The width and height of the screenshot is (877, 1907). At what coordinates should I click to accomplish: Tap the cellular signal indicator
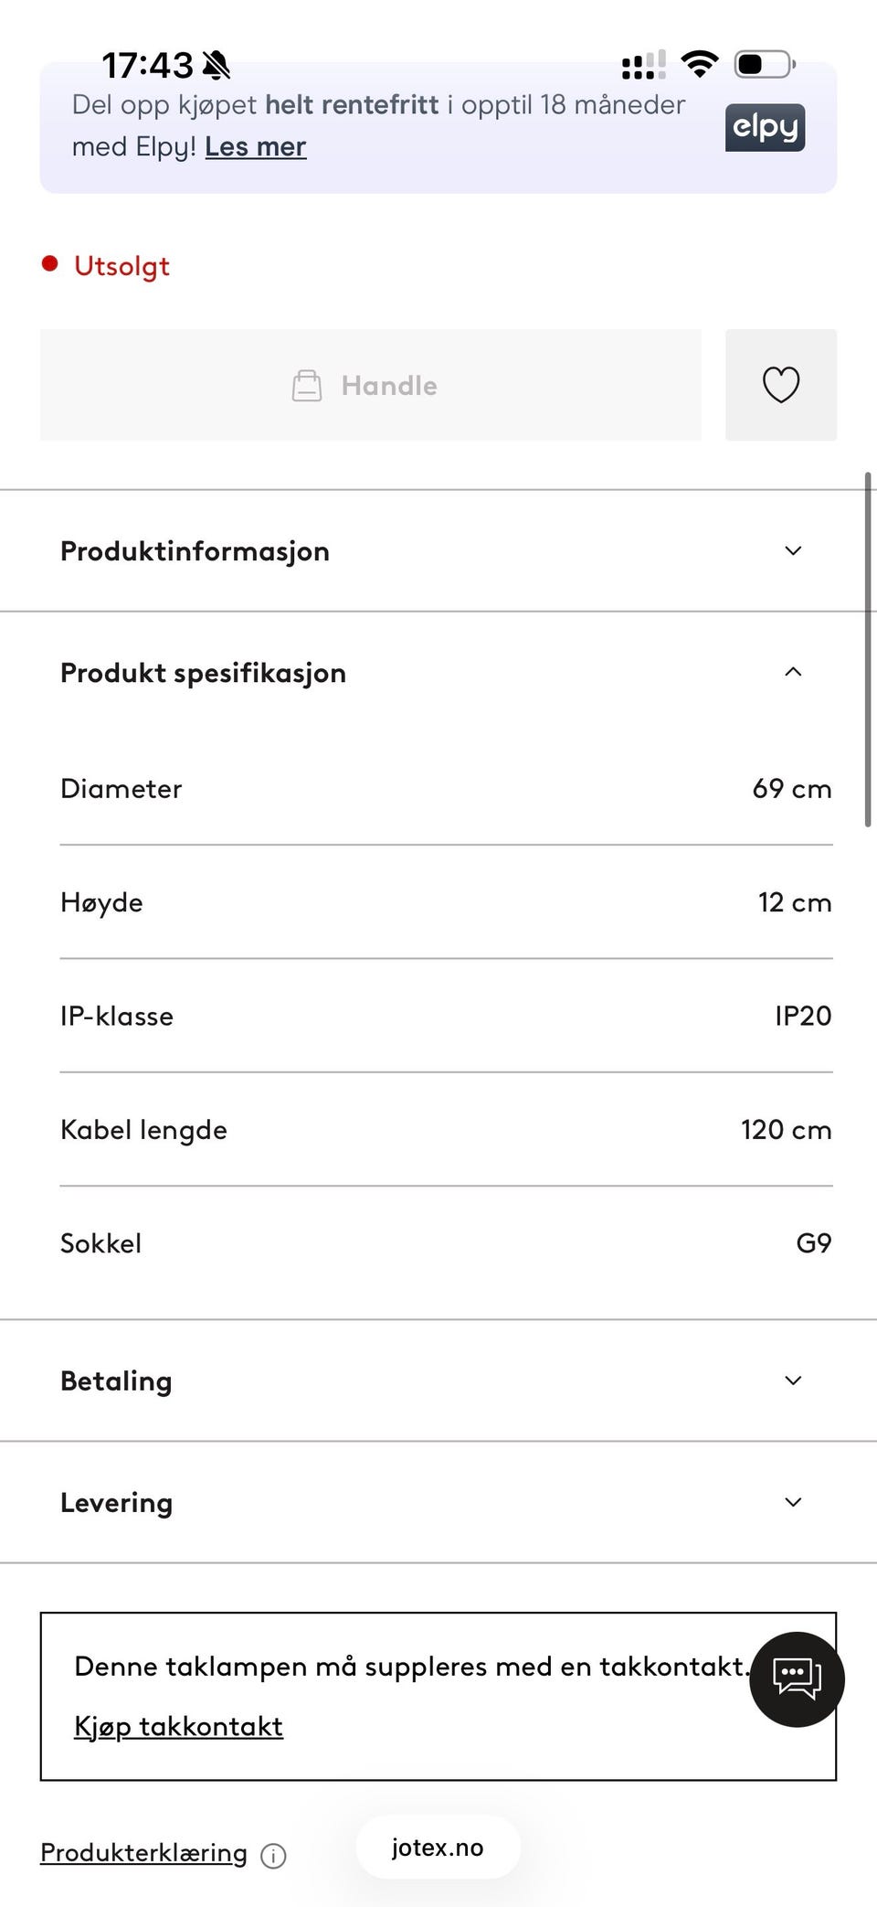pyautogui.click(x=643, y=65)
